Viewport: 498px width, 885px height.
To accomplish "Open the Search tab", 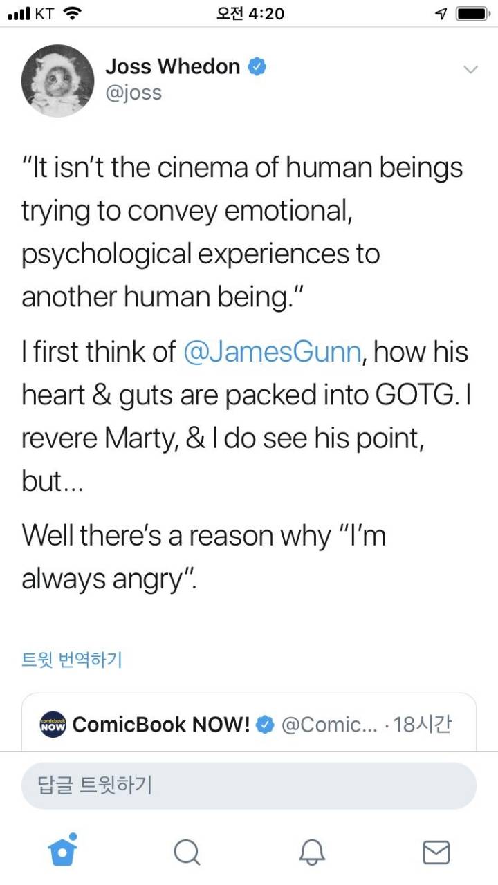I will 187,852.
